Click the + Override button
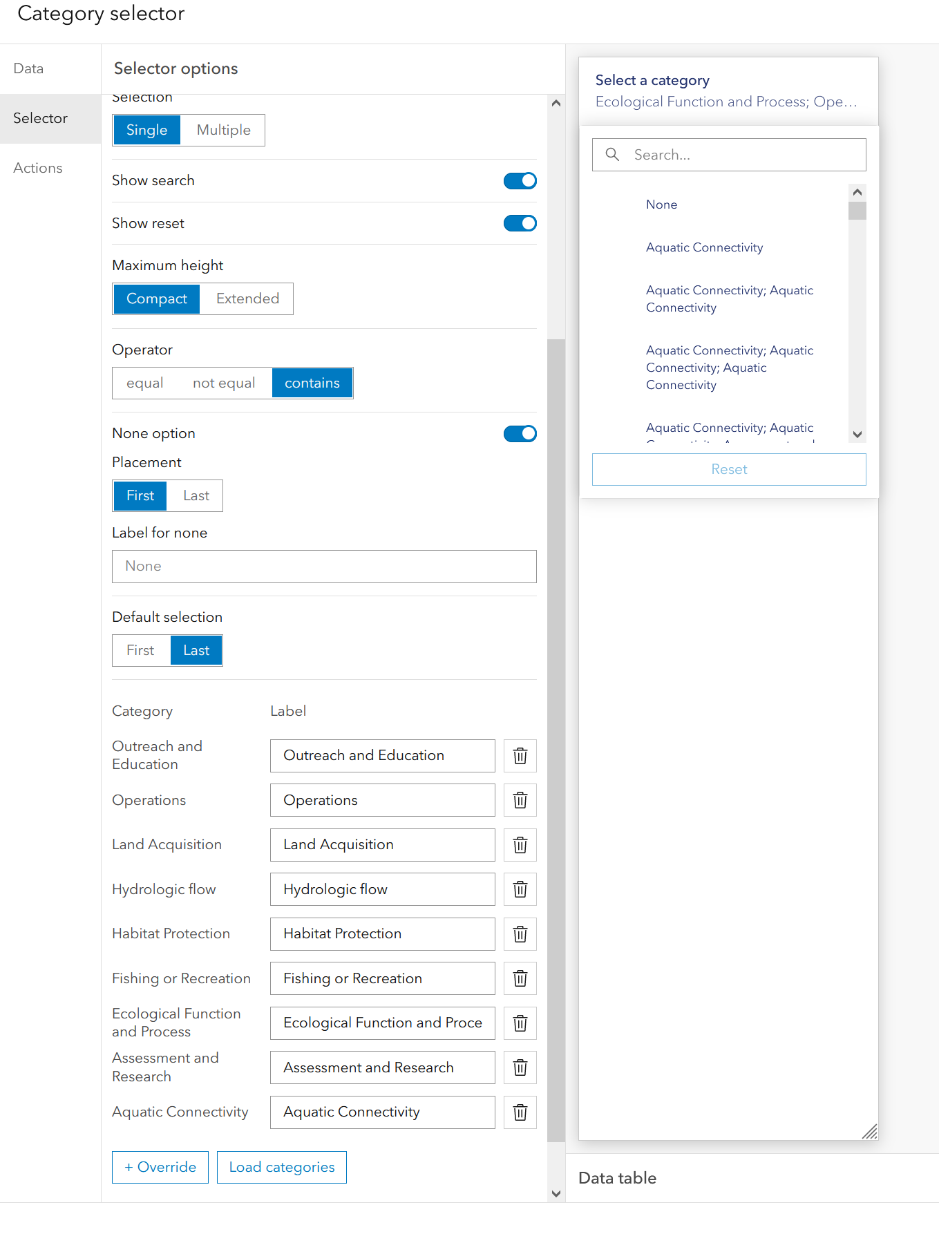The height and width of the screenshot is (1234, 939). point(160,1167)
